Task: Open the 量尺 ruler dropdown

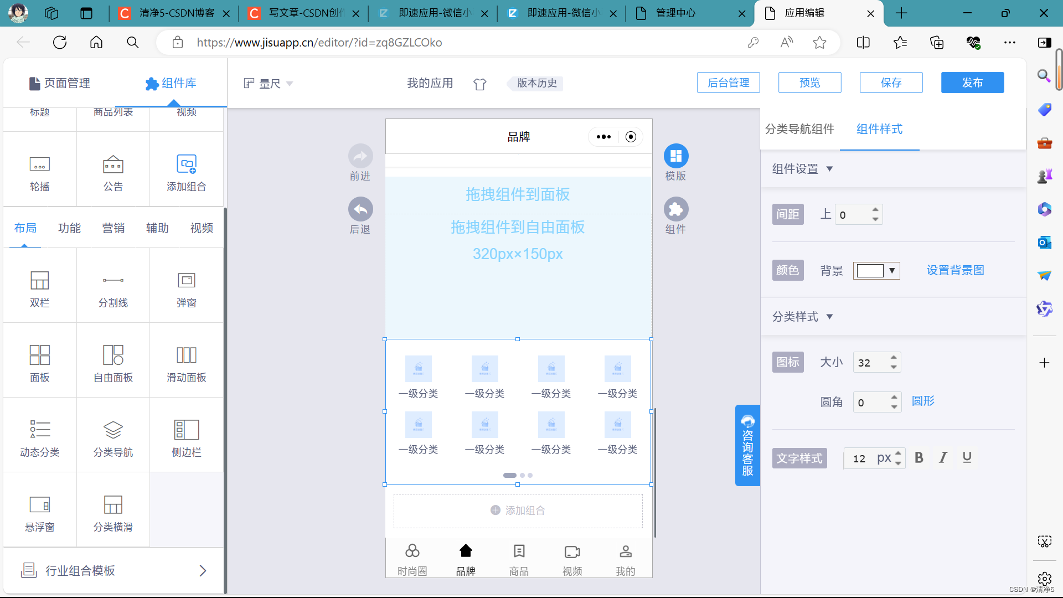Action: (x=269, y=84)
